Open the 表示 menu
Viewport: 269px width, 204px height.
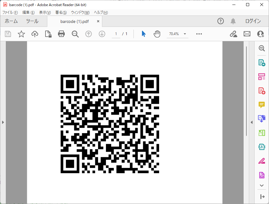(x=45, y=12)
